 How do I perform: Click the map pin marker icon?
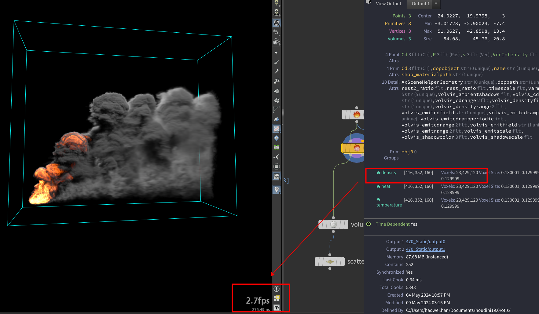coord(277,190)
